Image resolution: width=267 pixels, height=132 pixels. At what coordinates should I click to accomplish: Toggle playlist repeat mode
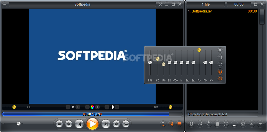pos(208,124)
